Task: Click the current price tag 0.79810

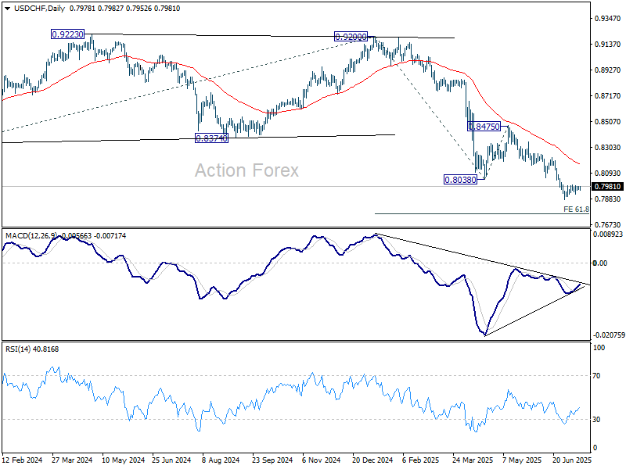Action: click(x=607, y=187)
